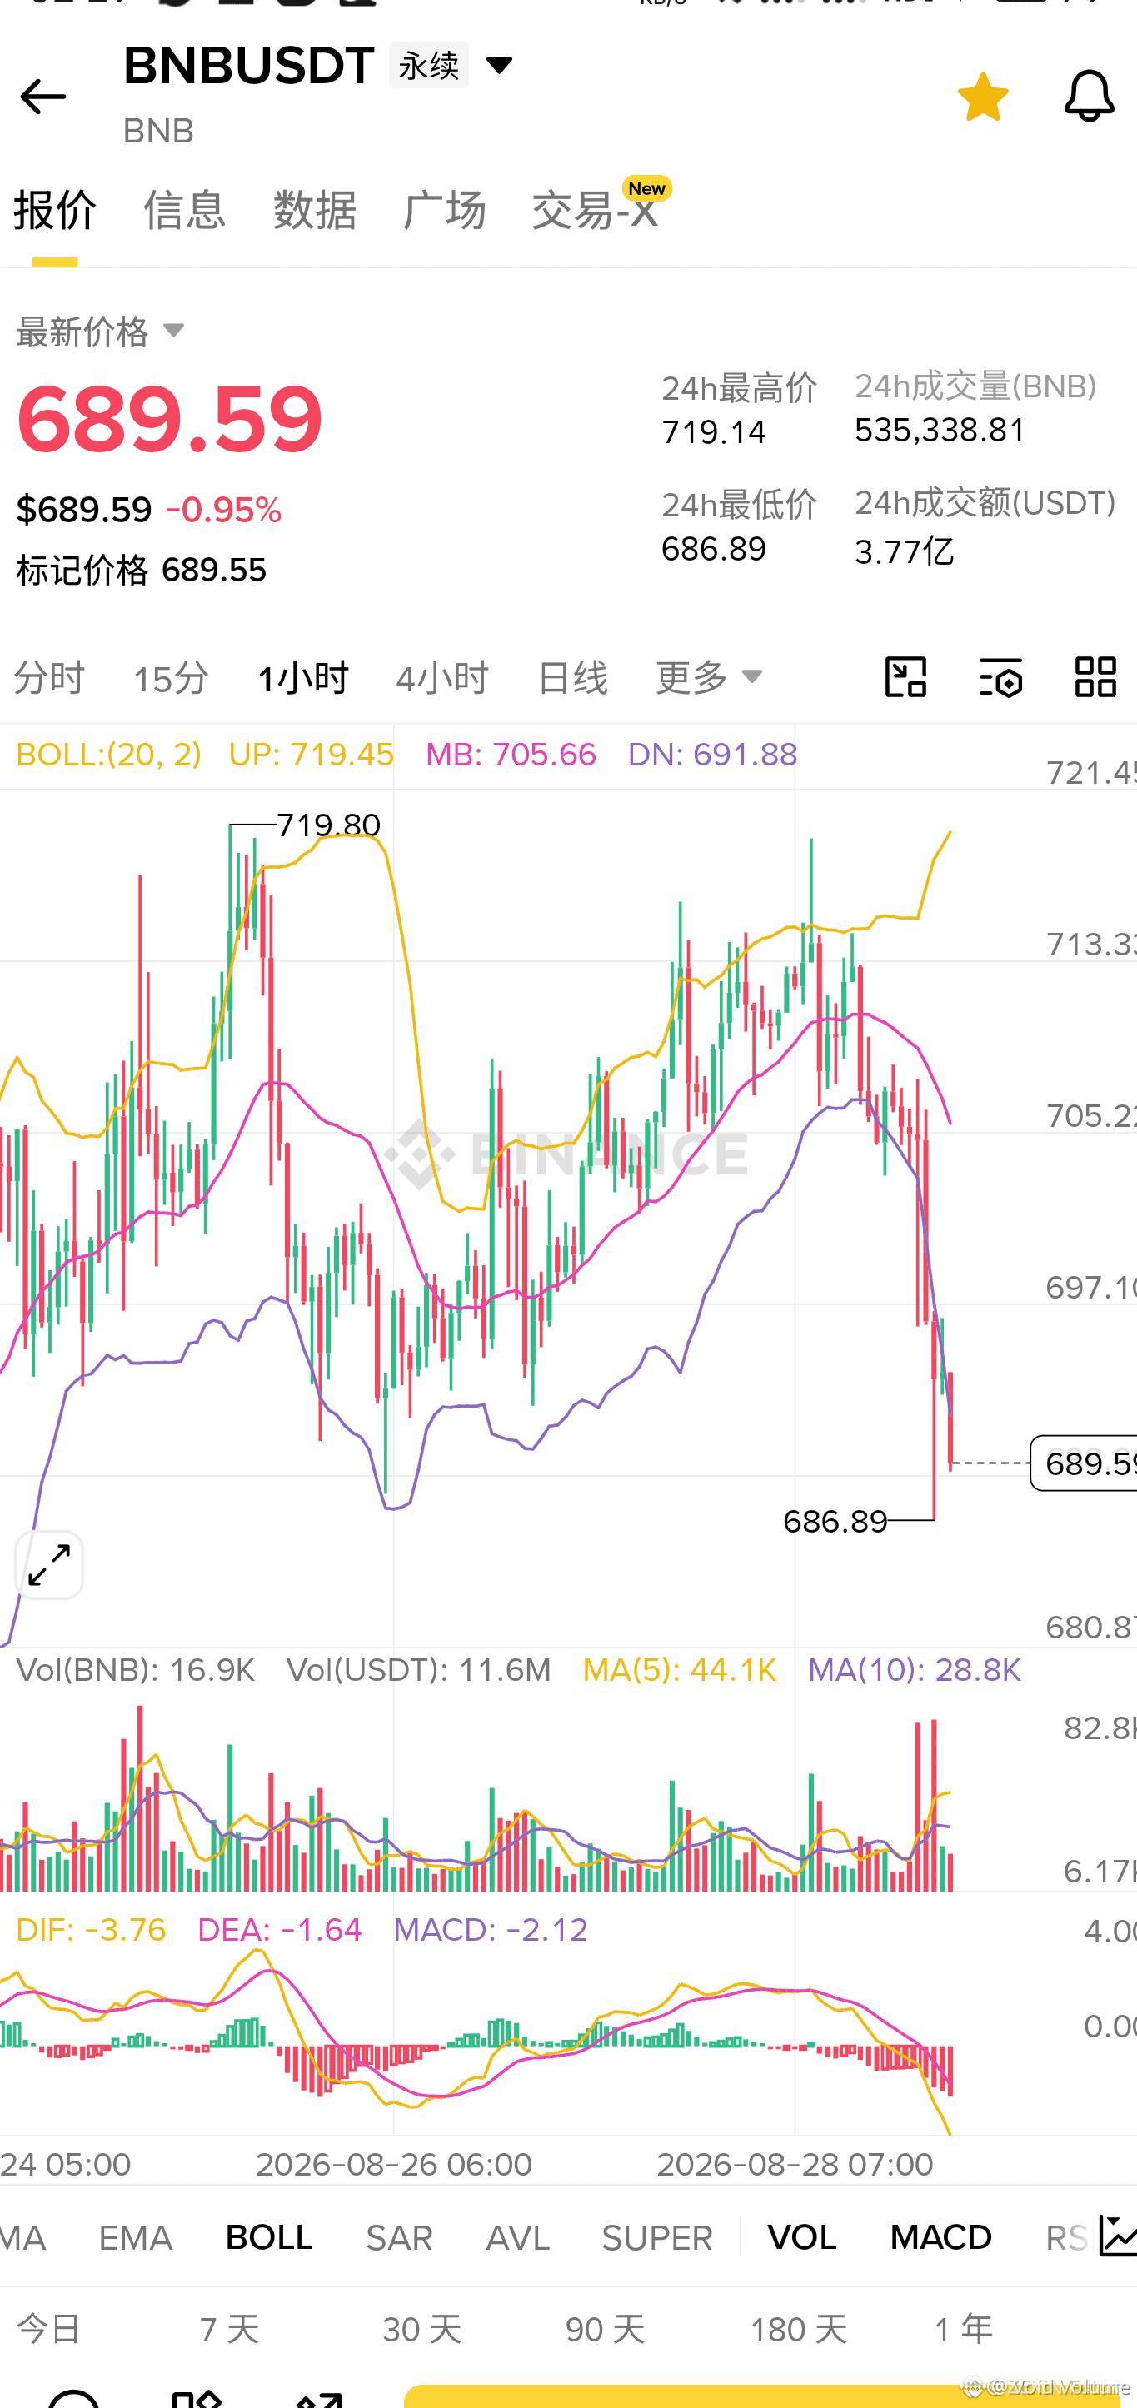1137x2408 pixels.
Task: Select the 90 天 performance range
Action: tap(605, 2329)
